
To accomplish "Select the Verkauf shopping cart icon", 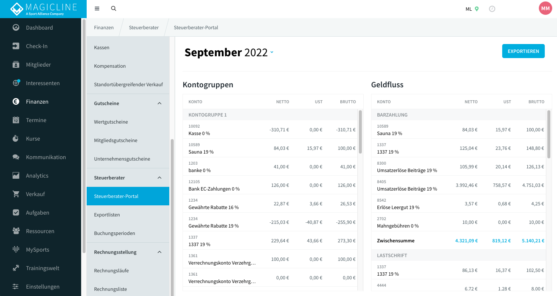I will coord(16,194).
